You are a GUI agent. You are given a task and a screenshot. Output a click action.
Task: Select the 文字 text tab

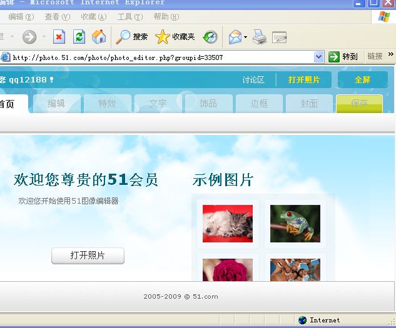(158, 104)
